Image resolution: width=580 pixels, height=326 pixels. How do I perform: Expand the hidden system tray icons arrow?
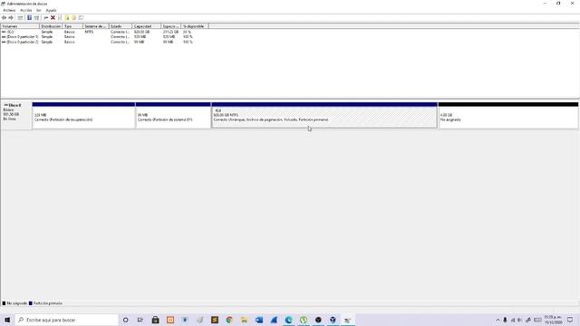tap(498, 320)
